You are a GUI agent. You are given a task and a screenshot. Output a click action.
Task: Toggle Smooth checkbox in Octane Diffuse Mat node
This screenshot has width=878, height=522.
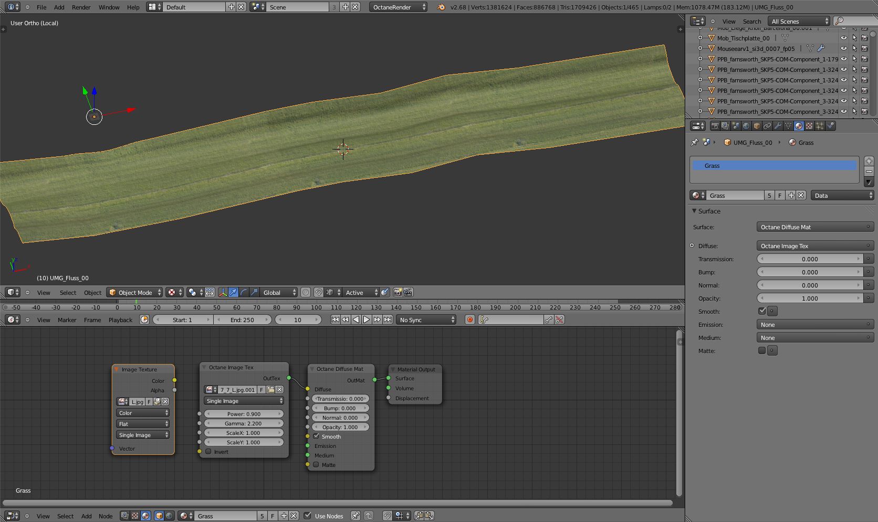click(x=316, y=436)
